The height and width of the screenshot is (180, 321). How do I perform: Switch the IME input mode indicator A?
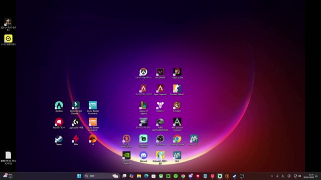pos(283,176)
